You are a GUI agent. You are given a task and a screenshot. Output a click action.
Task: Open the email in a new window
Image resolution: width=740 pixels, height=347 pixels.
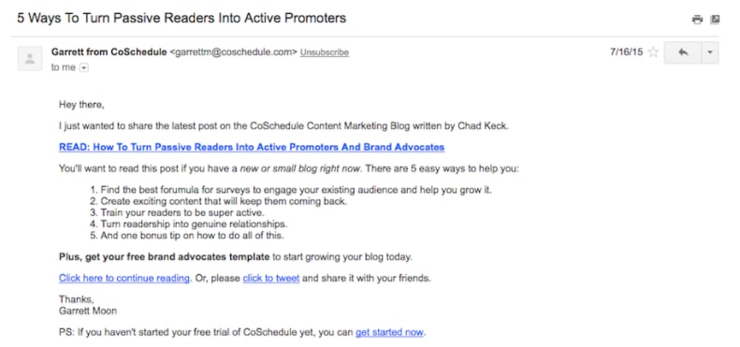coord(715,20)
